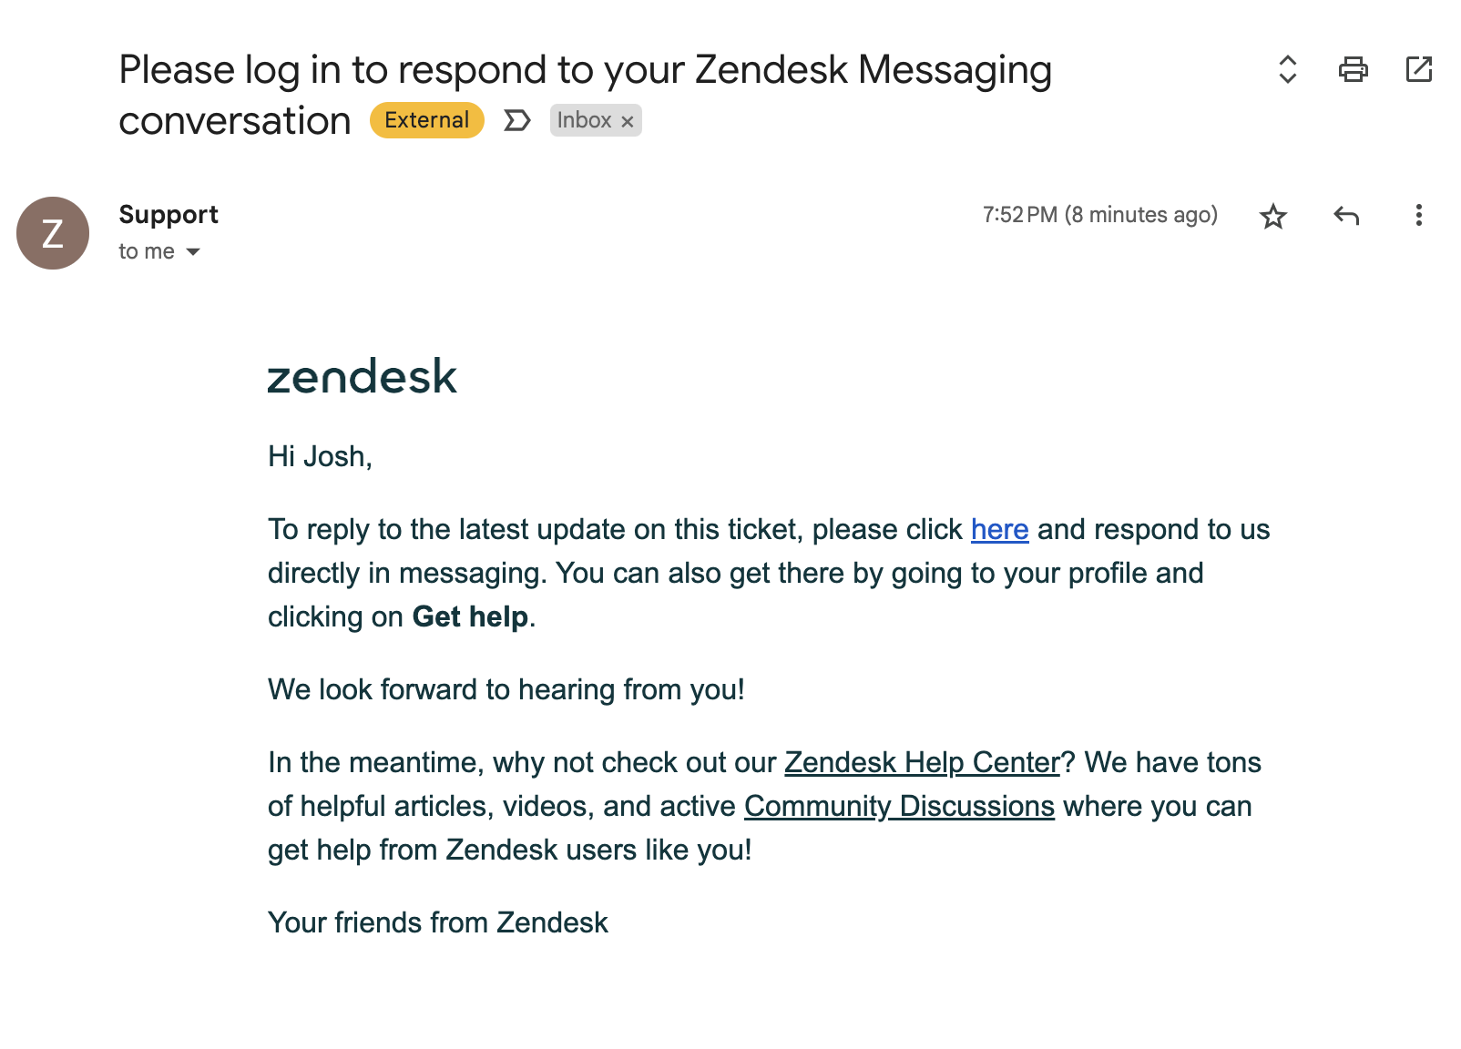This screenshot has height=1049, width=1461.
Task: Click the Support sender avatar
Action: point(53,233)
